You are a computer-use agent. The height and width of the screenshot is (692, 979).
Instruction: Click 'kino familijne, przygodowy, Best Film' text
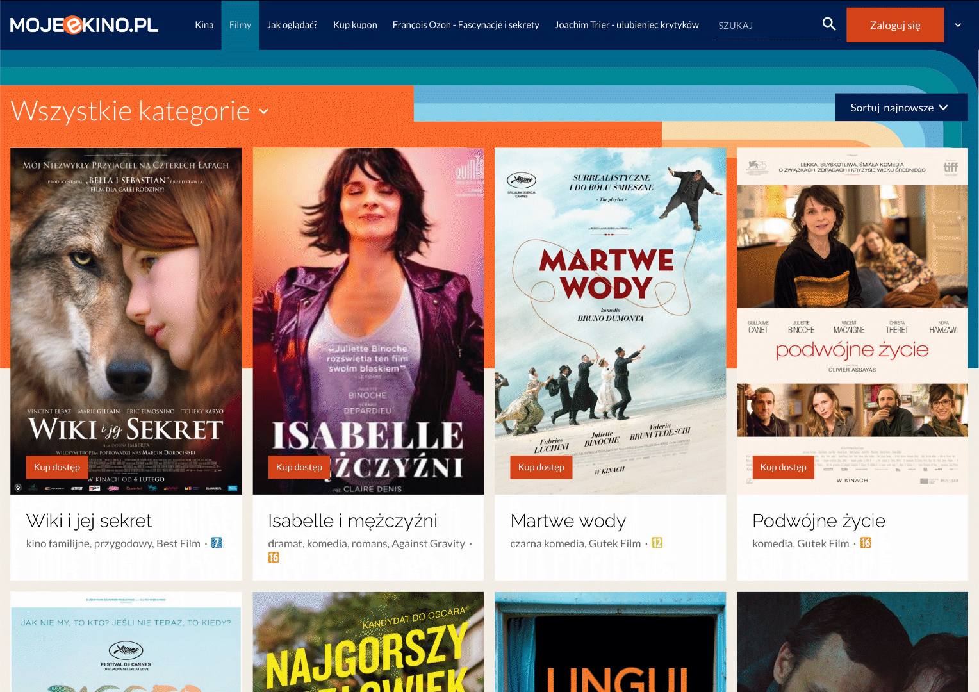(x=113, y=543)
